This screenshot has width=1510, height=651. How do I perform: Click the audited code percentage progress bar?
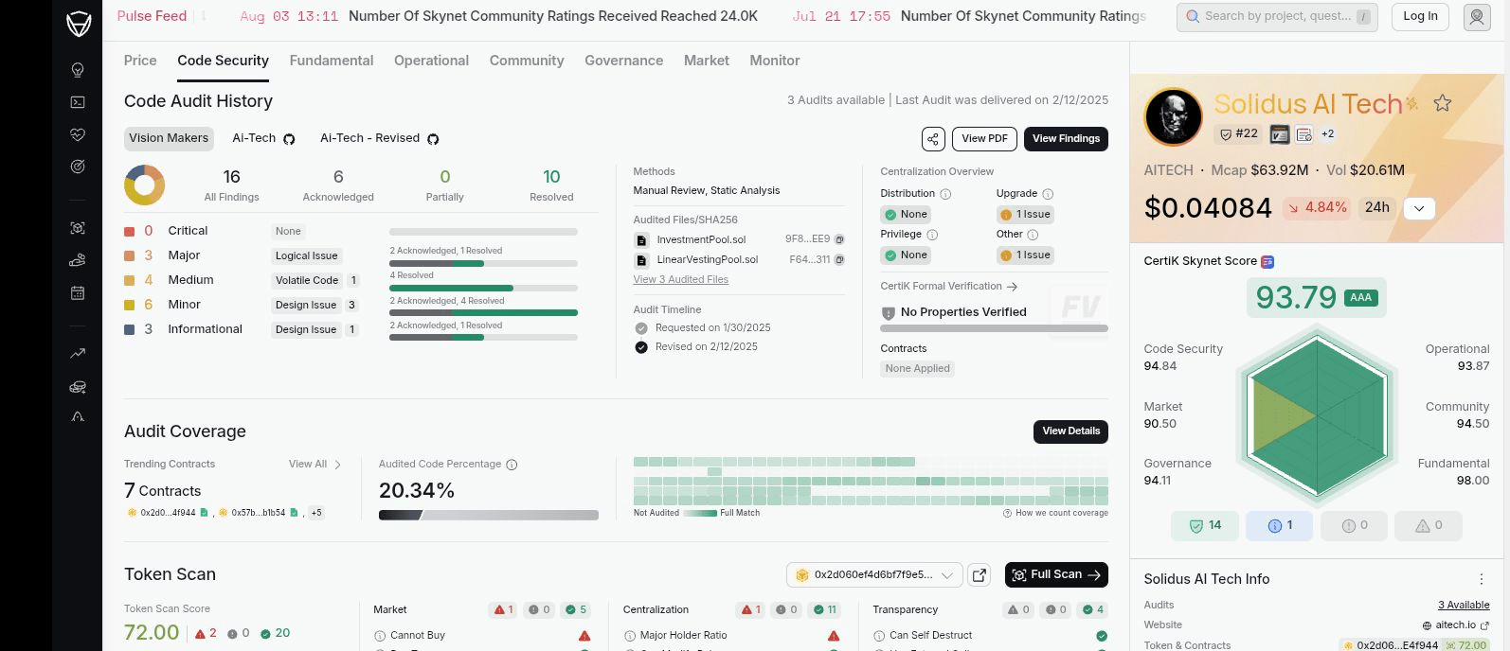[489, 515]
